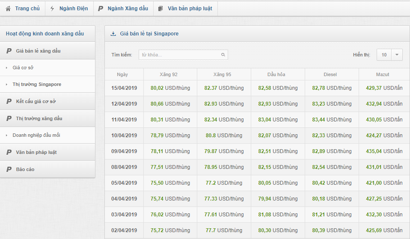Click the P icon beside Giá bán lẻ xăng dầu

tap(9, 51)
